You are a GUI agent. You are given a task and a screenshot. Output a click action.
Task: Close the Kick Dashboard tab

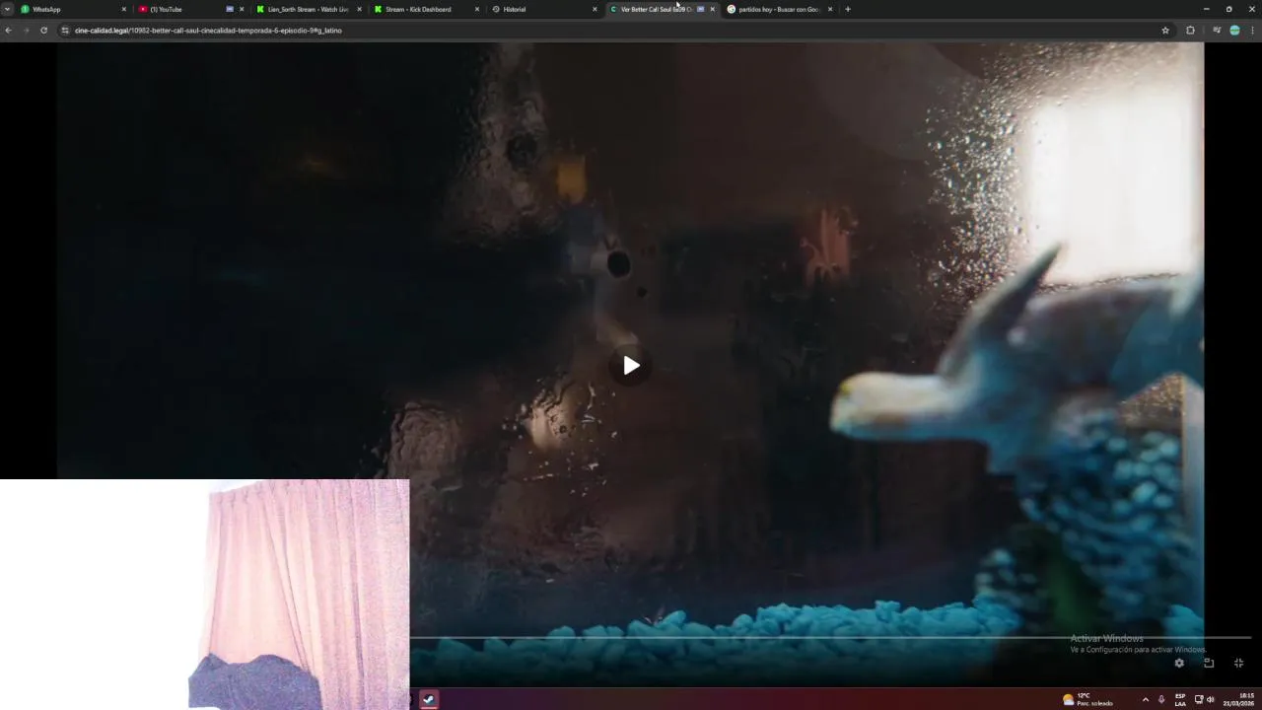pos(477,9)
